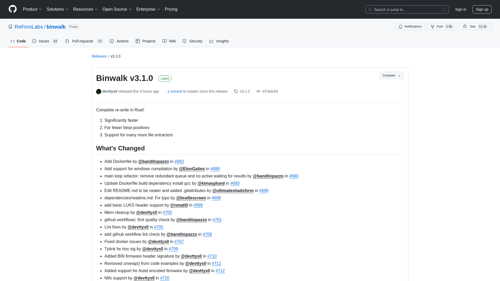The width and height of the screenshot is (500, 281).
Task: Open @nmatt0 profile link
Action: [x=179, y=205]
